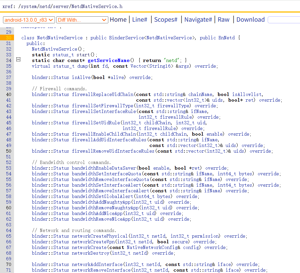Open the Scopes# menu item
This screenshot has width=300, height=273.
click(x=166, y=20)
